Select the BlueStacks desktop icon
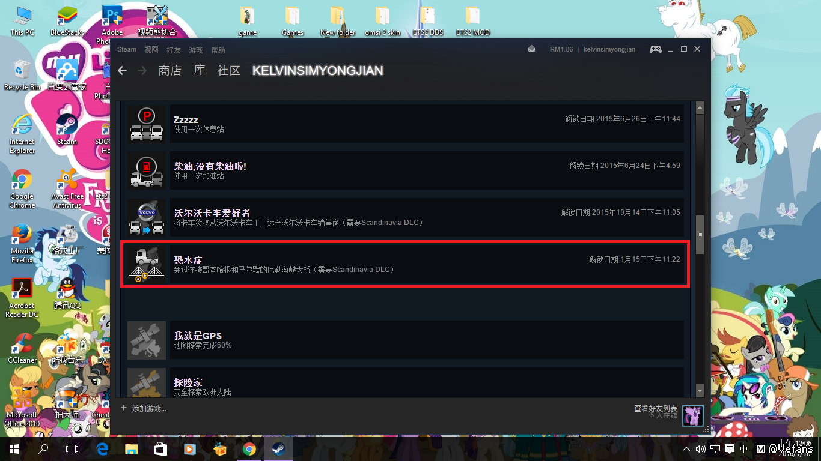The image size is (821, 461). 67,21
